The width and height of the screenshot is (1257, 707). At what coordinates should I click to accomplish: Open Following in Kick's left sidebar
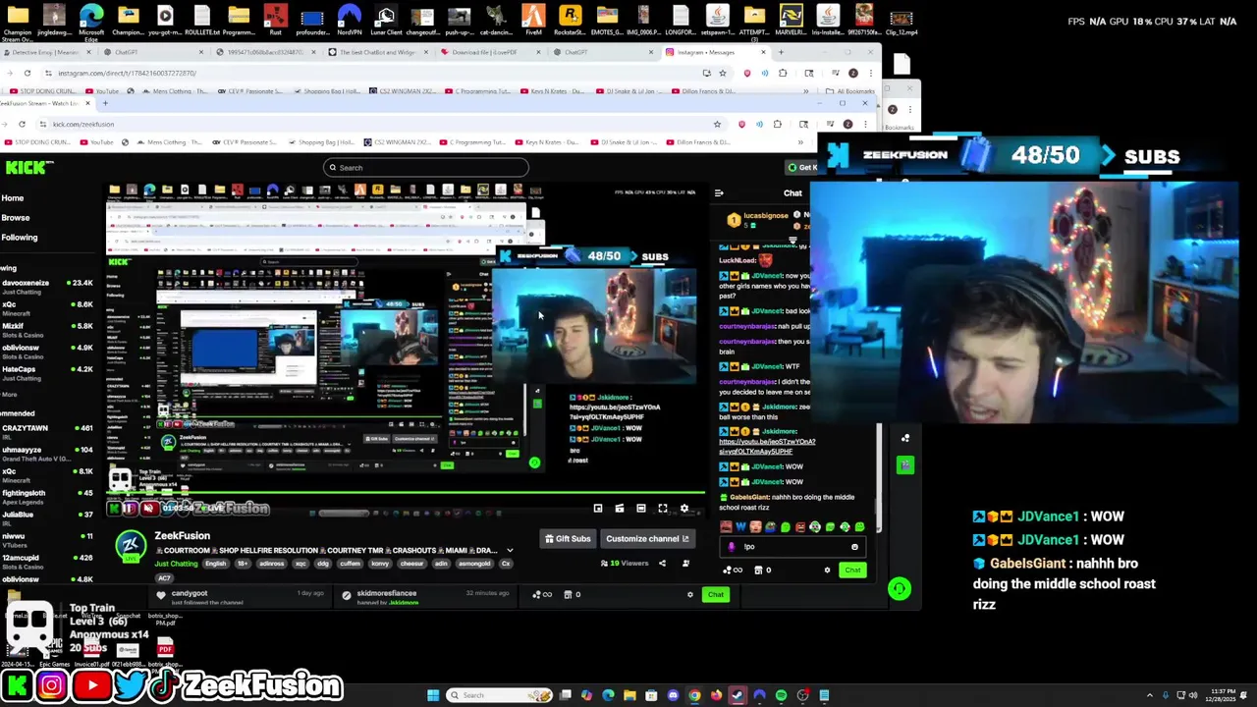tap(20, 238)
